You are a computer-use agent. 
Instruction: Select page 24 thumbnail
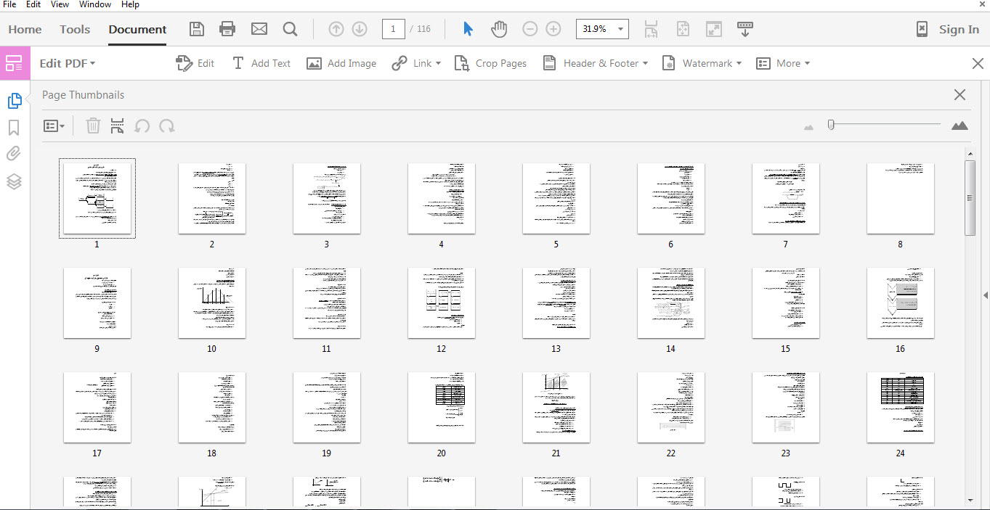pyautogui.click(x=901, y=407)
